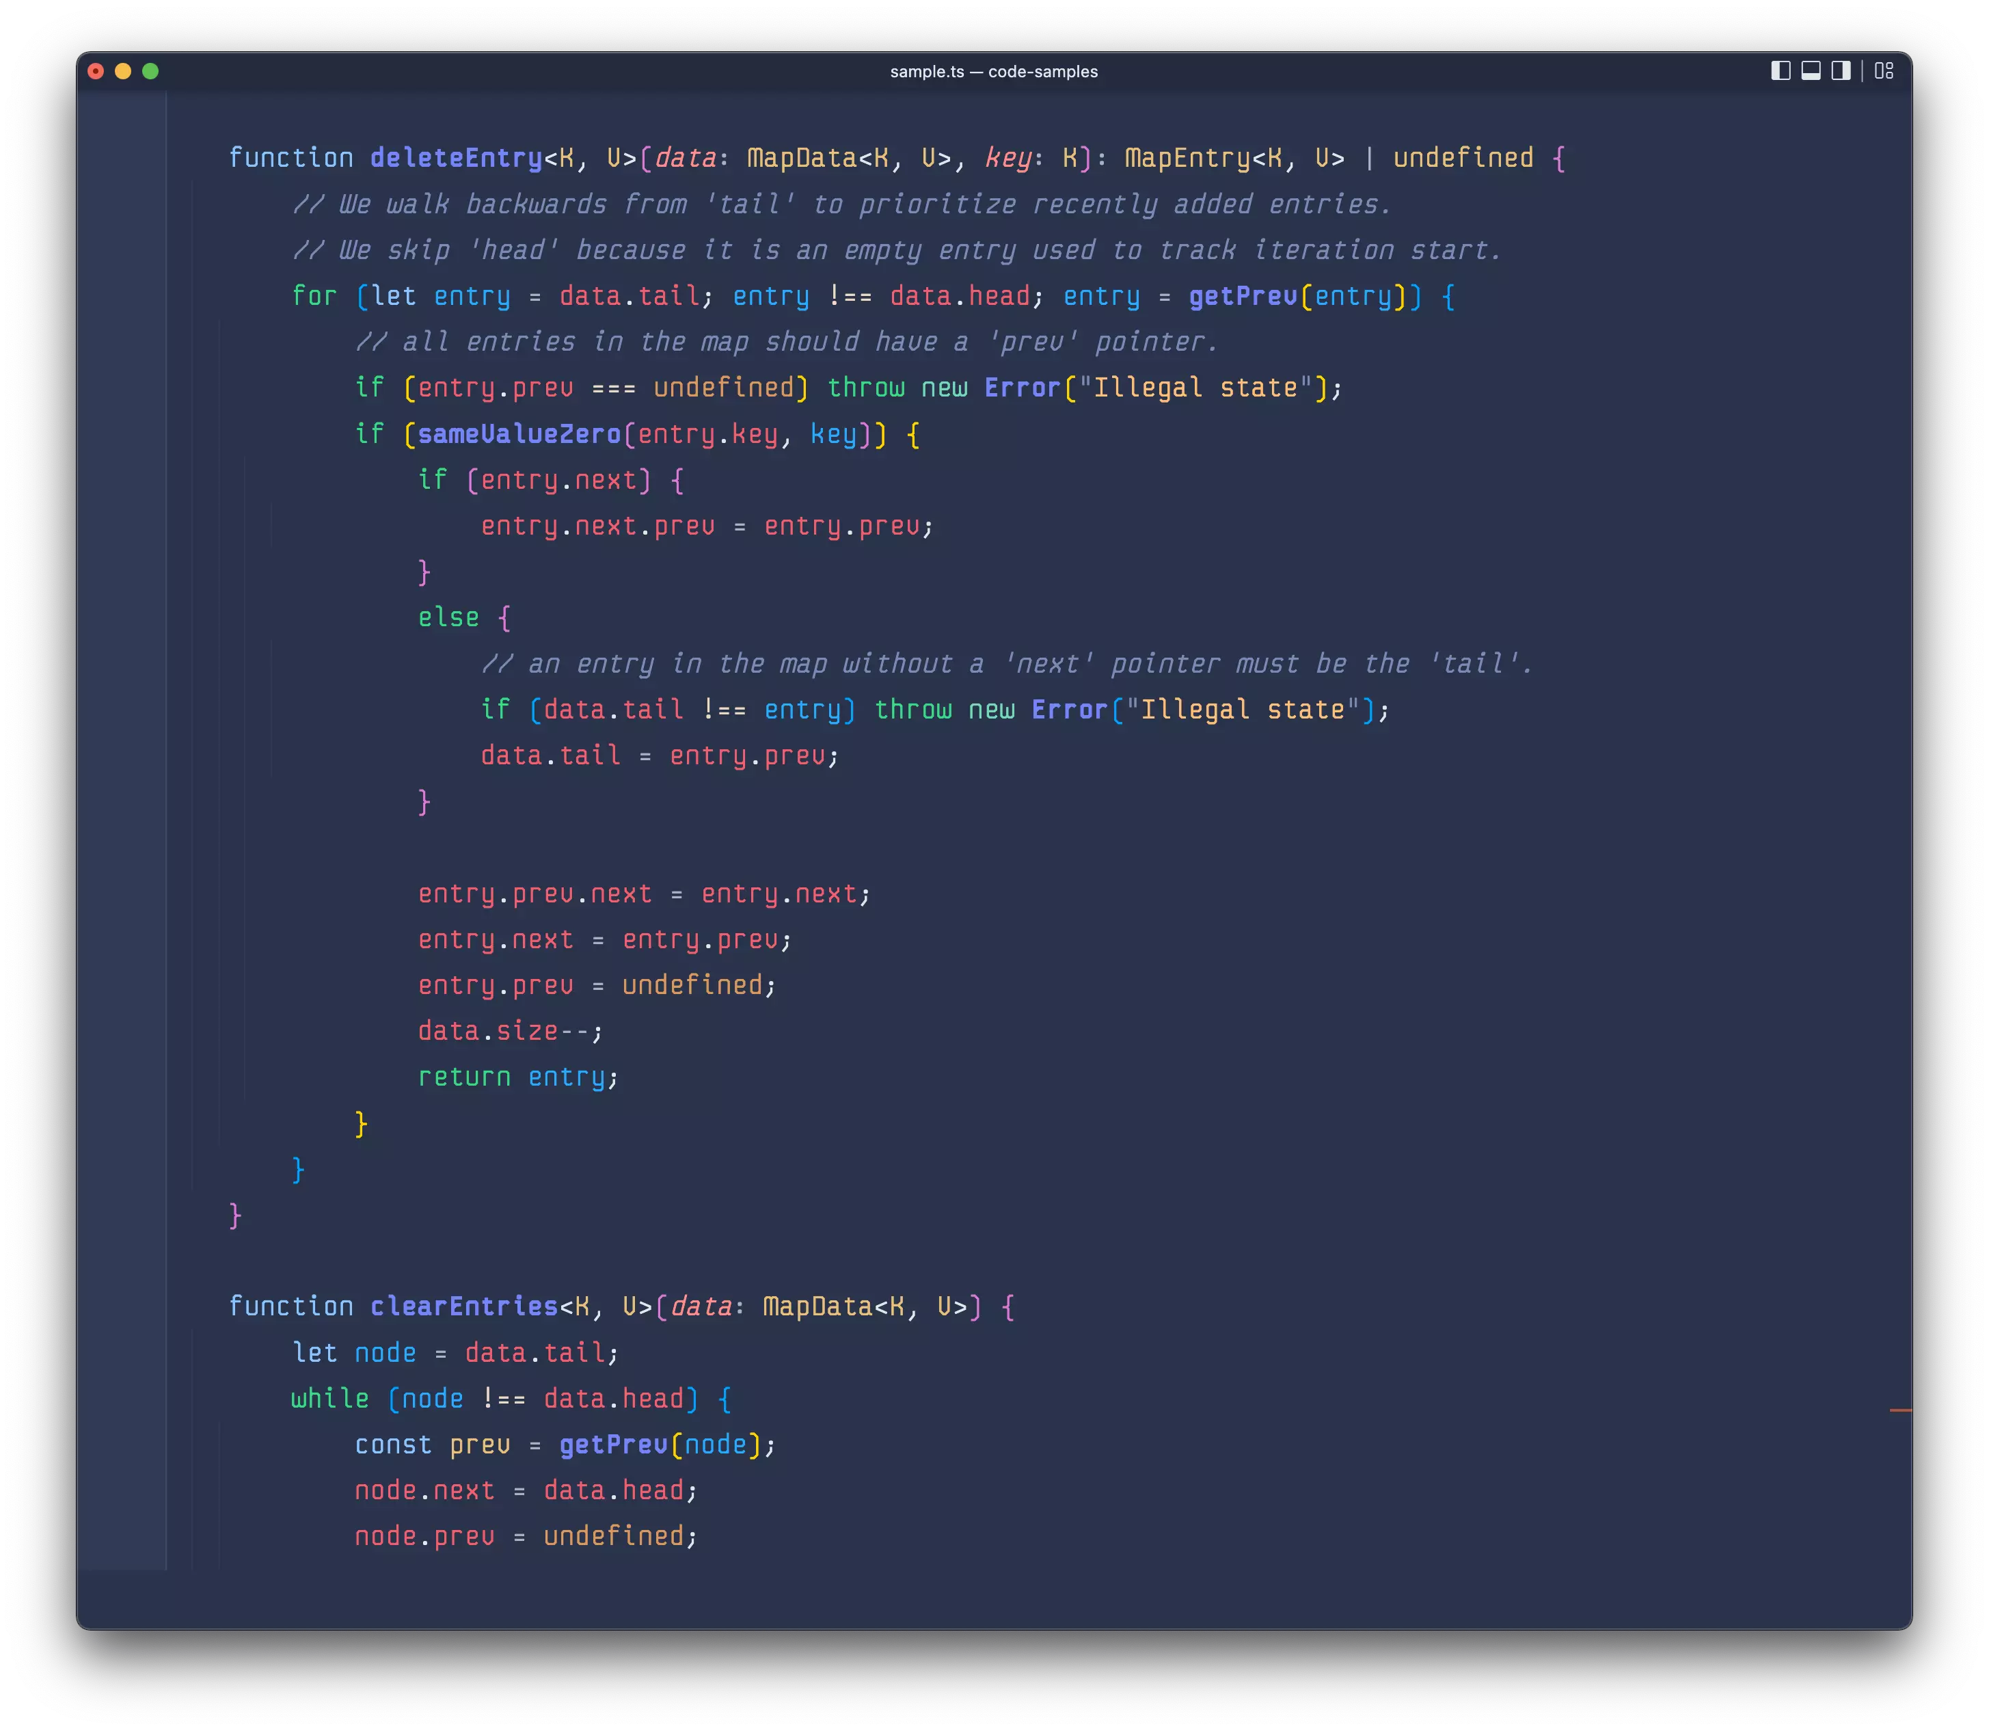Click the deleteEntry function name
The width and height of the screenshot is (1989, 1731).
point(456,157)
